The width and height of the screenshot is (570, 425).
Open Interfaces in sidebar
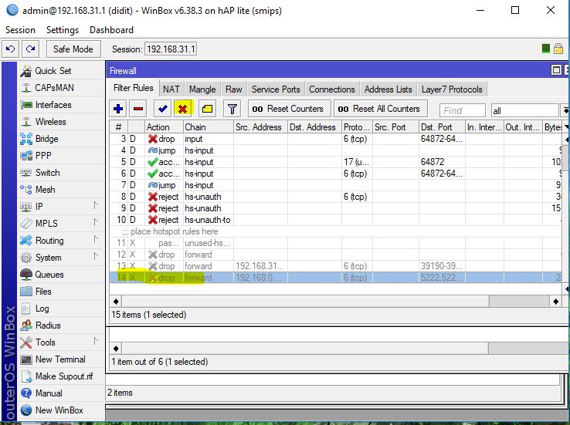[x=53, y=105]
